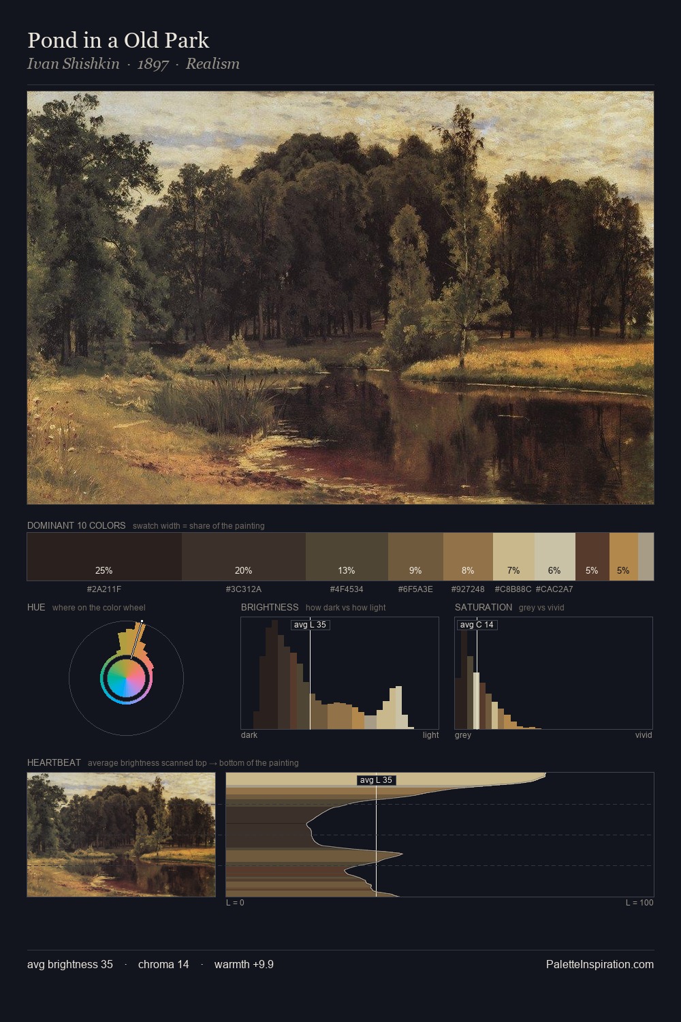Select the golden ochre 5% swatch
Image resolution: width=681 pixels, height=1022 pixels.
click(623, 557)
